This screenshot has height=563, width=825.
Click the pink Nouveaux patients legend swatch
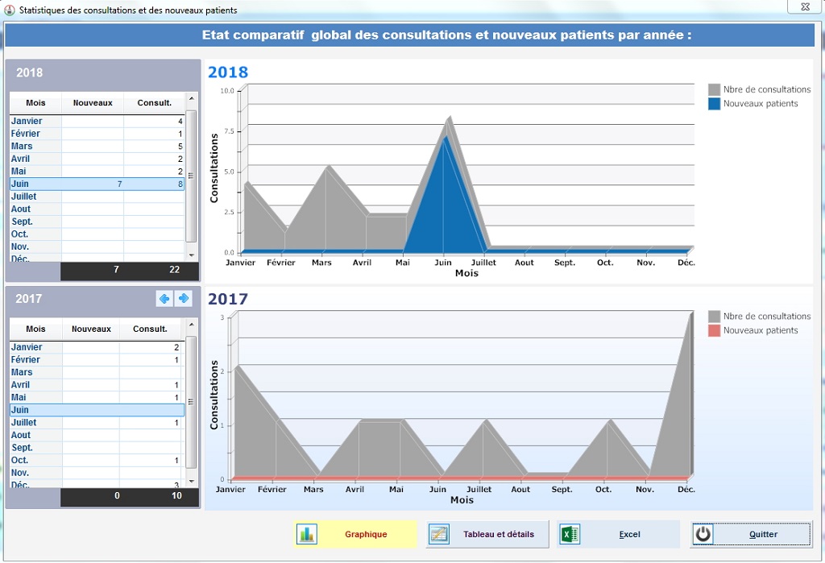714,330
